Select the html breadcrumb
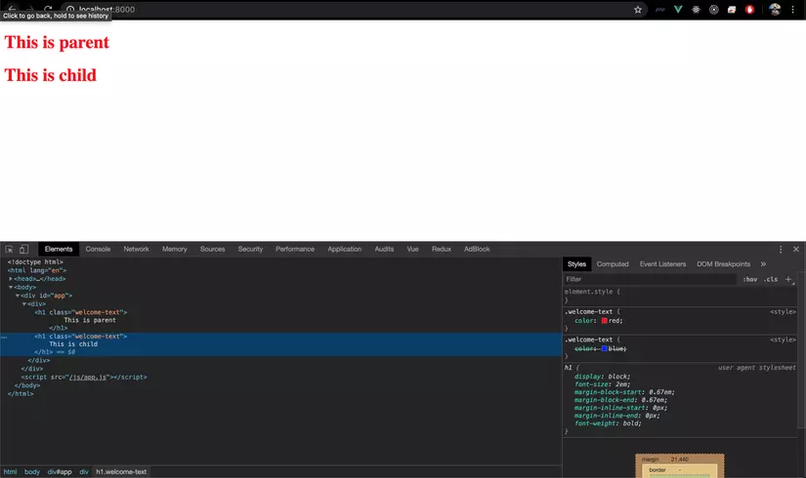Image resolution: width=806 pixels, height=478 pixels. pos(11,472)
